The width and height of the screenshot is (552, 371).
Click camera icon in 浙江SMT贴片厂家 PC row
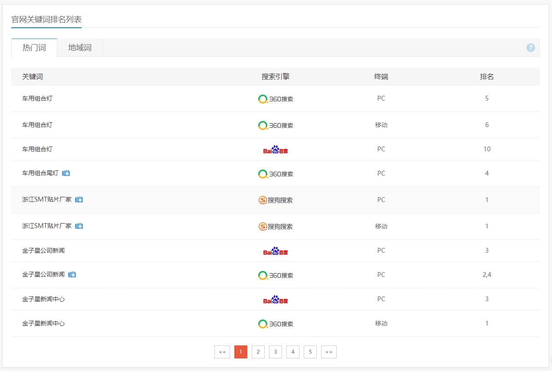click(79, 200)
